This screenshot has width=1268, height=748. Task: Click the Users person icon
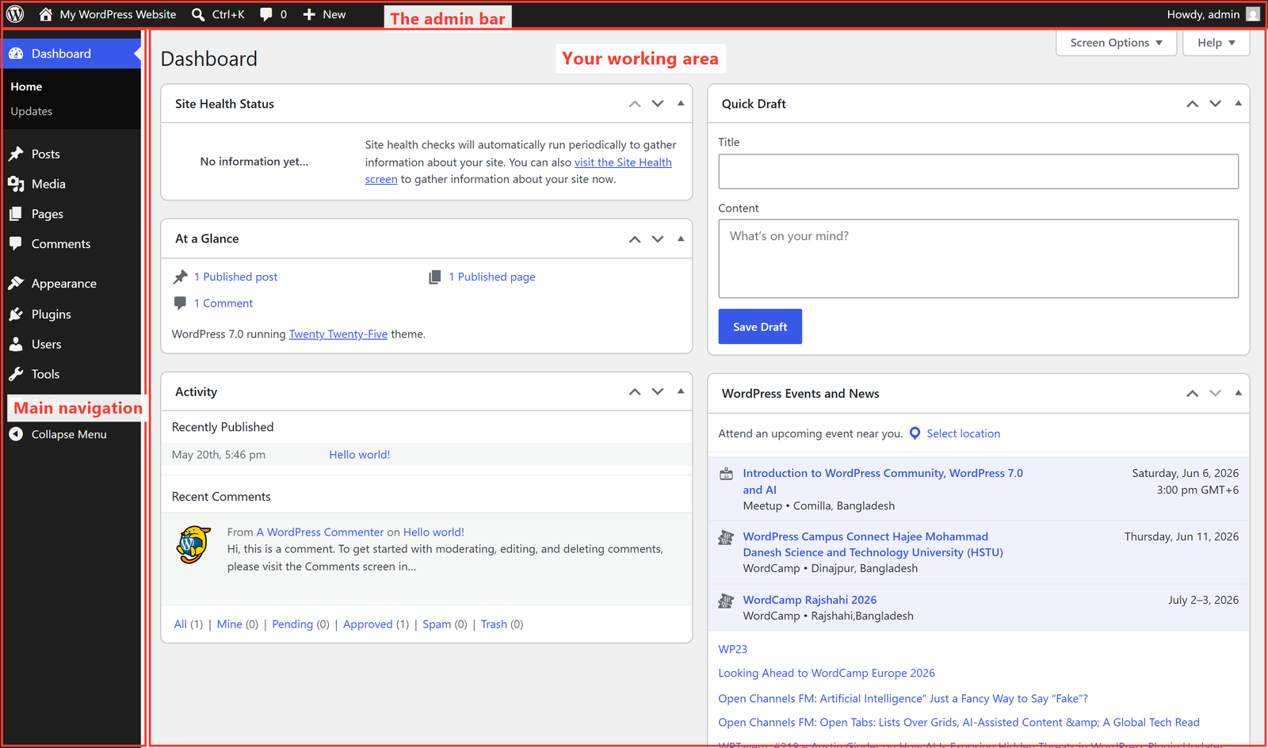(16, 344)
